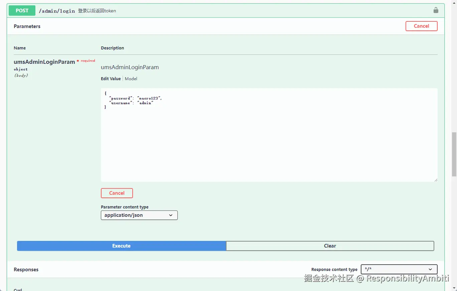Click the Description column header
457x291 pixels.
(x=112, y=48)
